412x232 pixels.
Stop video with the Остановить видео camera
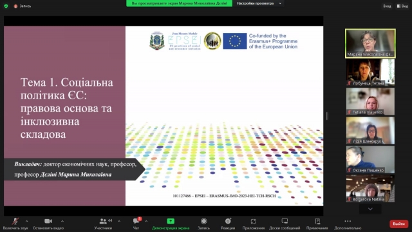click(x=48, y=224)
